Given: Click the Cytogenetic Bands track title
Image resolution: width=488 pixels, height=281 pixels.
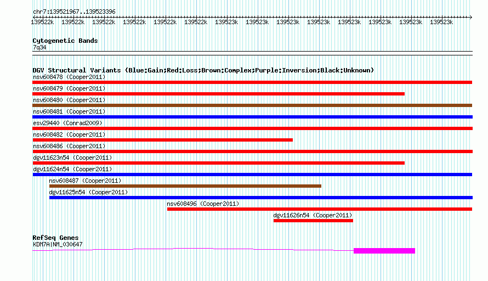Looking at the screenshot, I should pyautogui.click(x=65, y=41).
